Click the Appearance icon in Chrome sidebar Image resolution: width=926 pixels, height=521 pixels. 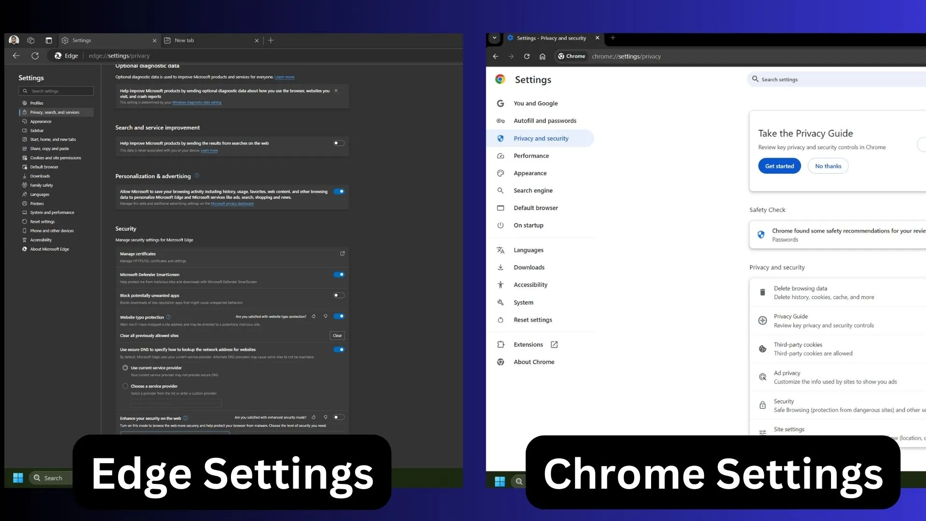[x=501, y=172]
